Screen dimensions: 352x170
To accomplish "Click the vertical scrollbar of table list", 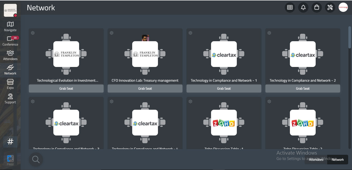I will pos(350,37).
